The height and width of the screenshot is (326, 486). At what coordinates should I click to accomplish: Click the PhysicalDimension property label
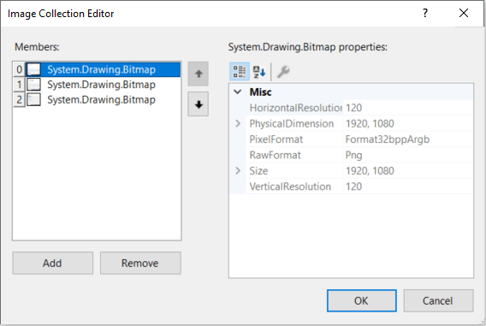click(x=292, y=124)
